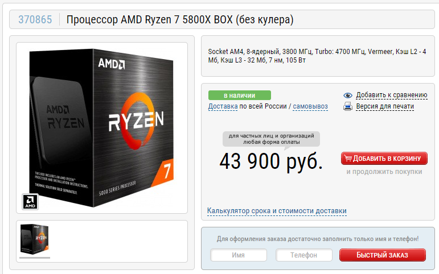The width and height of the screenshot is (439, 274).
Task: Click the AMD brand logo badge
Action: point(30,202)
